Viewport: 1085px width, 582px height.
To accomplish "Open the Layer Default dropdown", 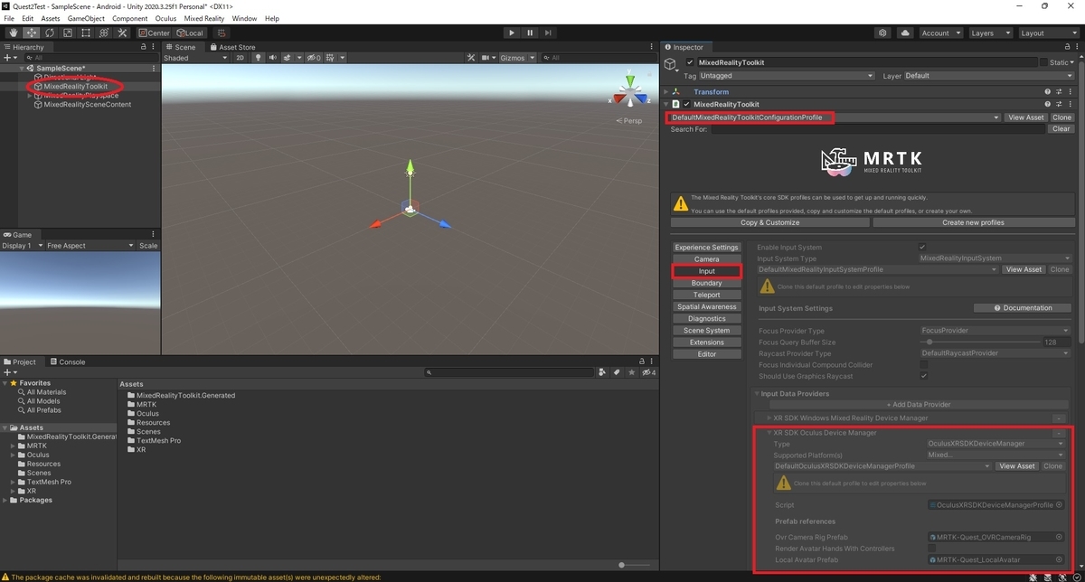I will coord(989,76).
